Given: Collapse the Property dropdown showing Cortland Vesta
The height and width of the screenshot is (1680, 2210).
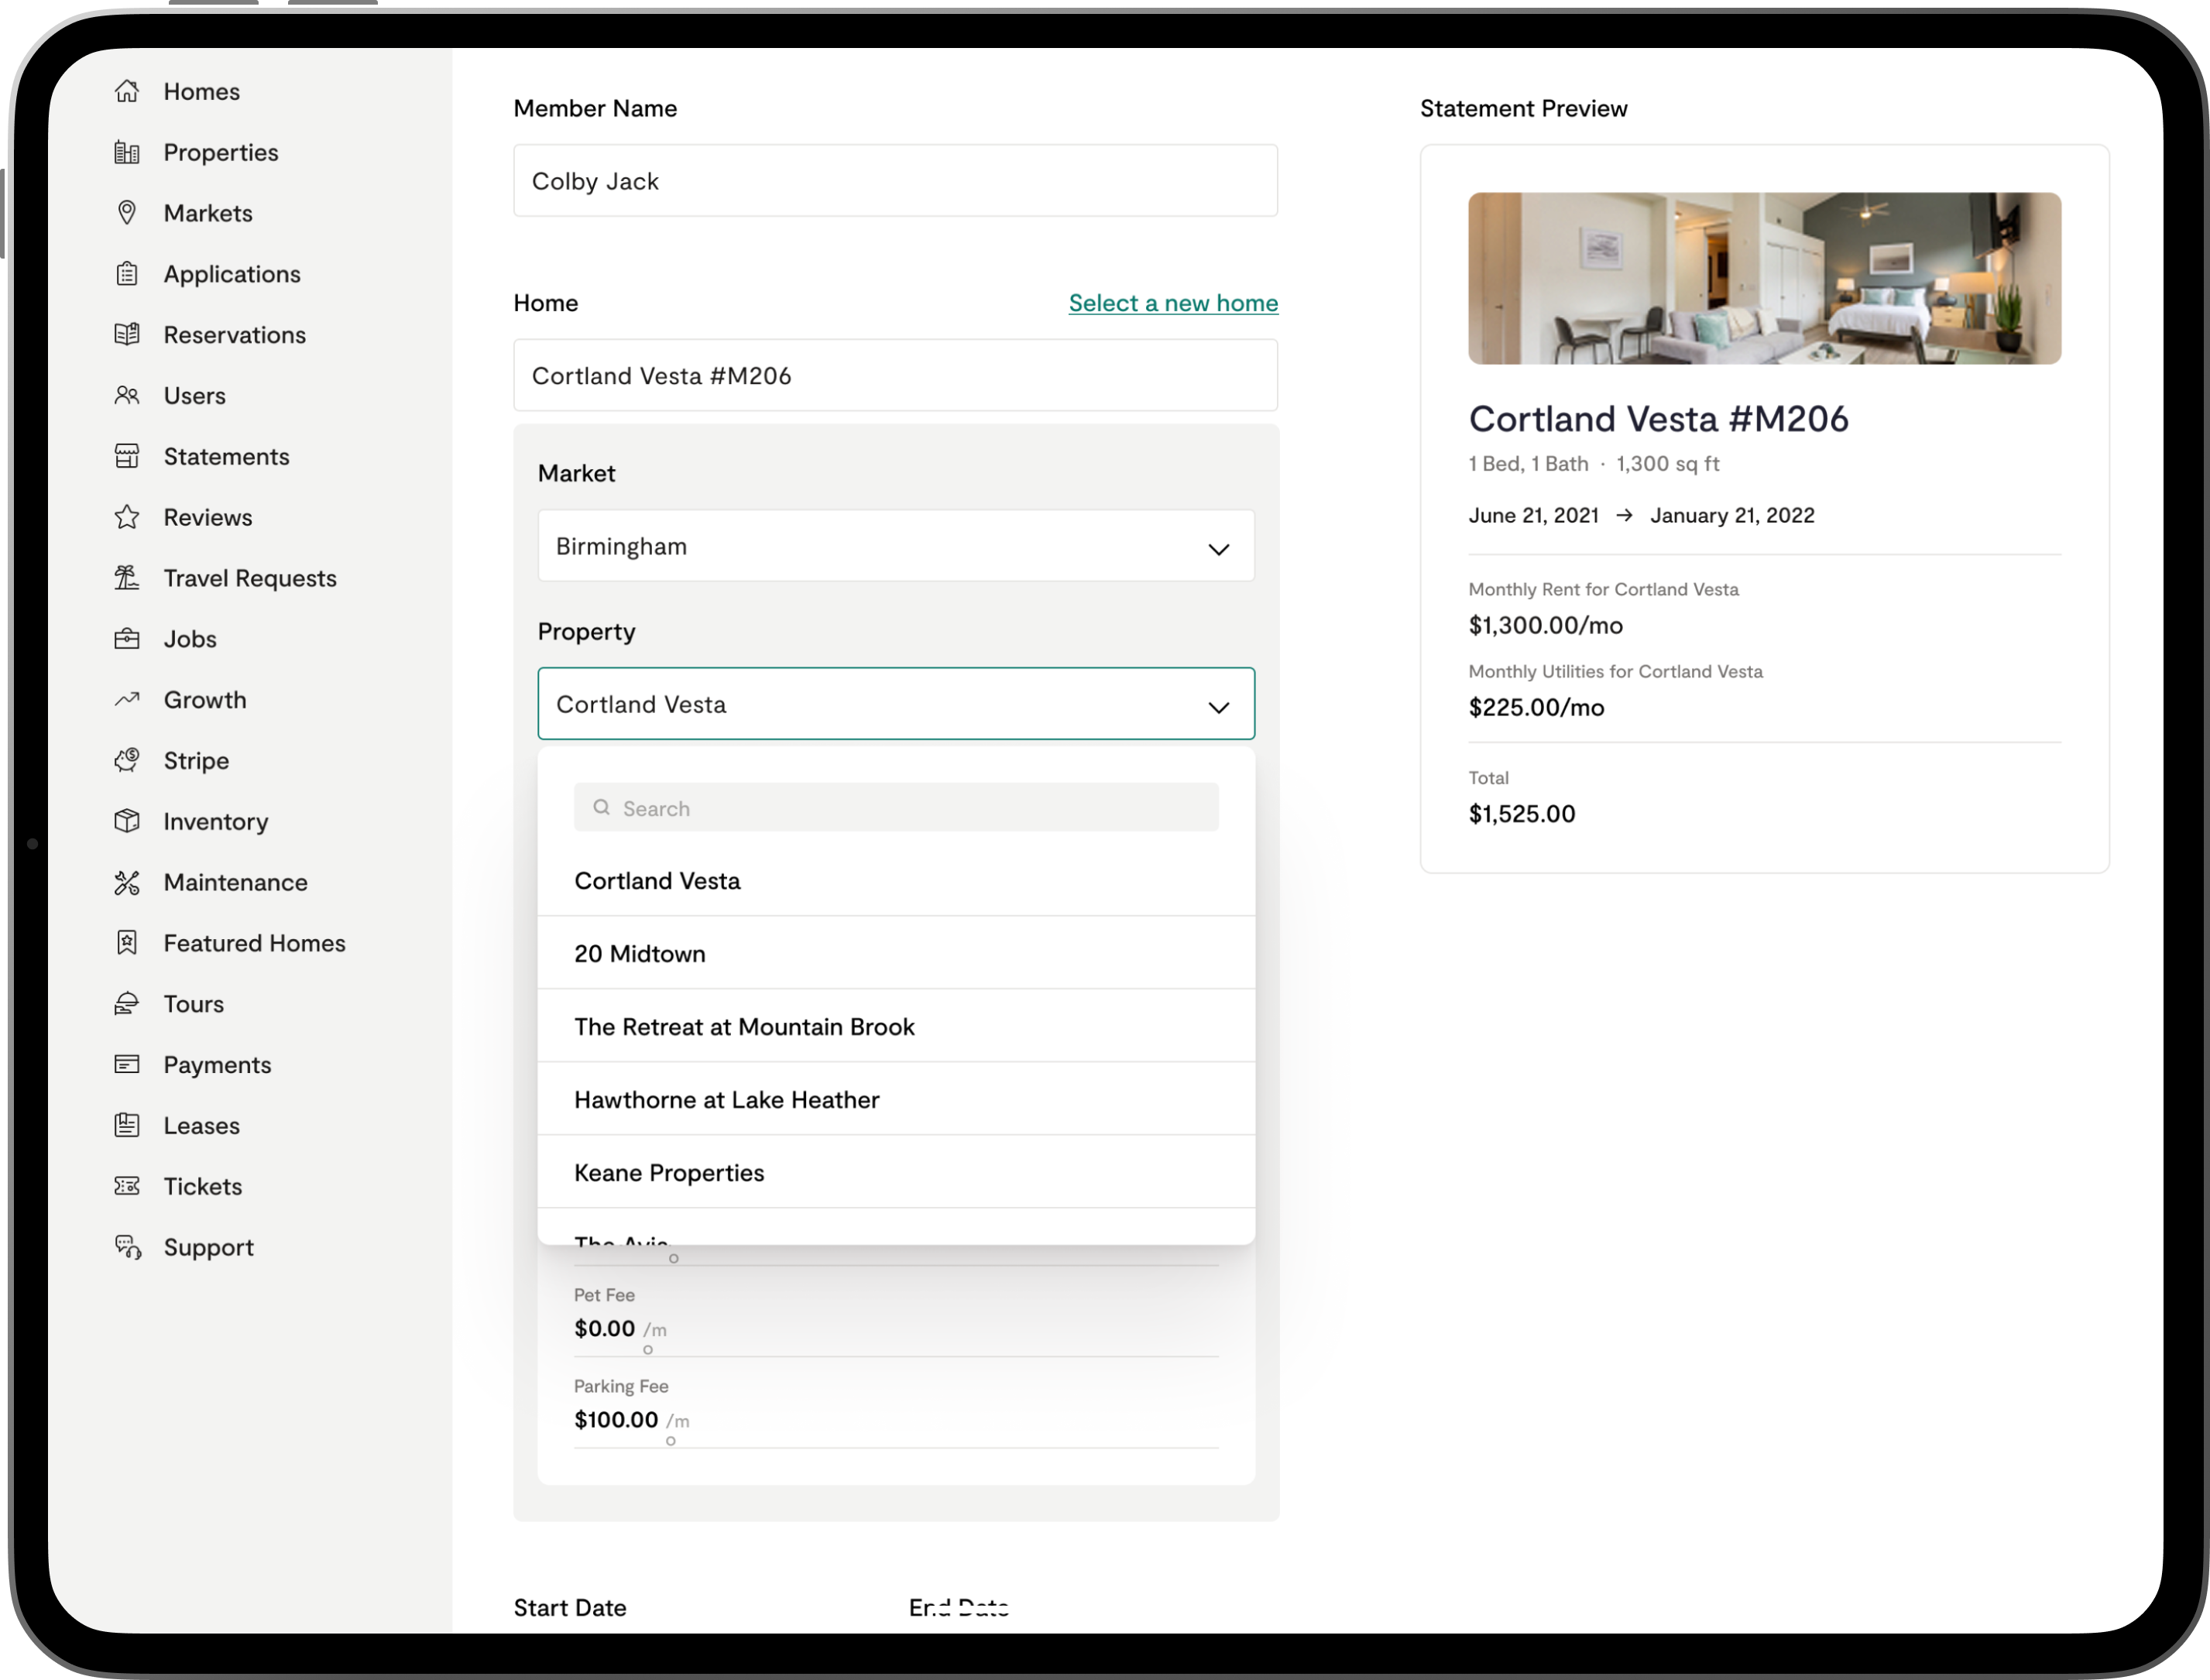Looking at the screenshot, I should pos(895,704).
